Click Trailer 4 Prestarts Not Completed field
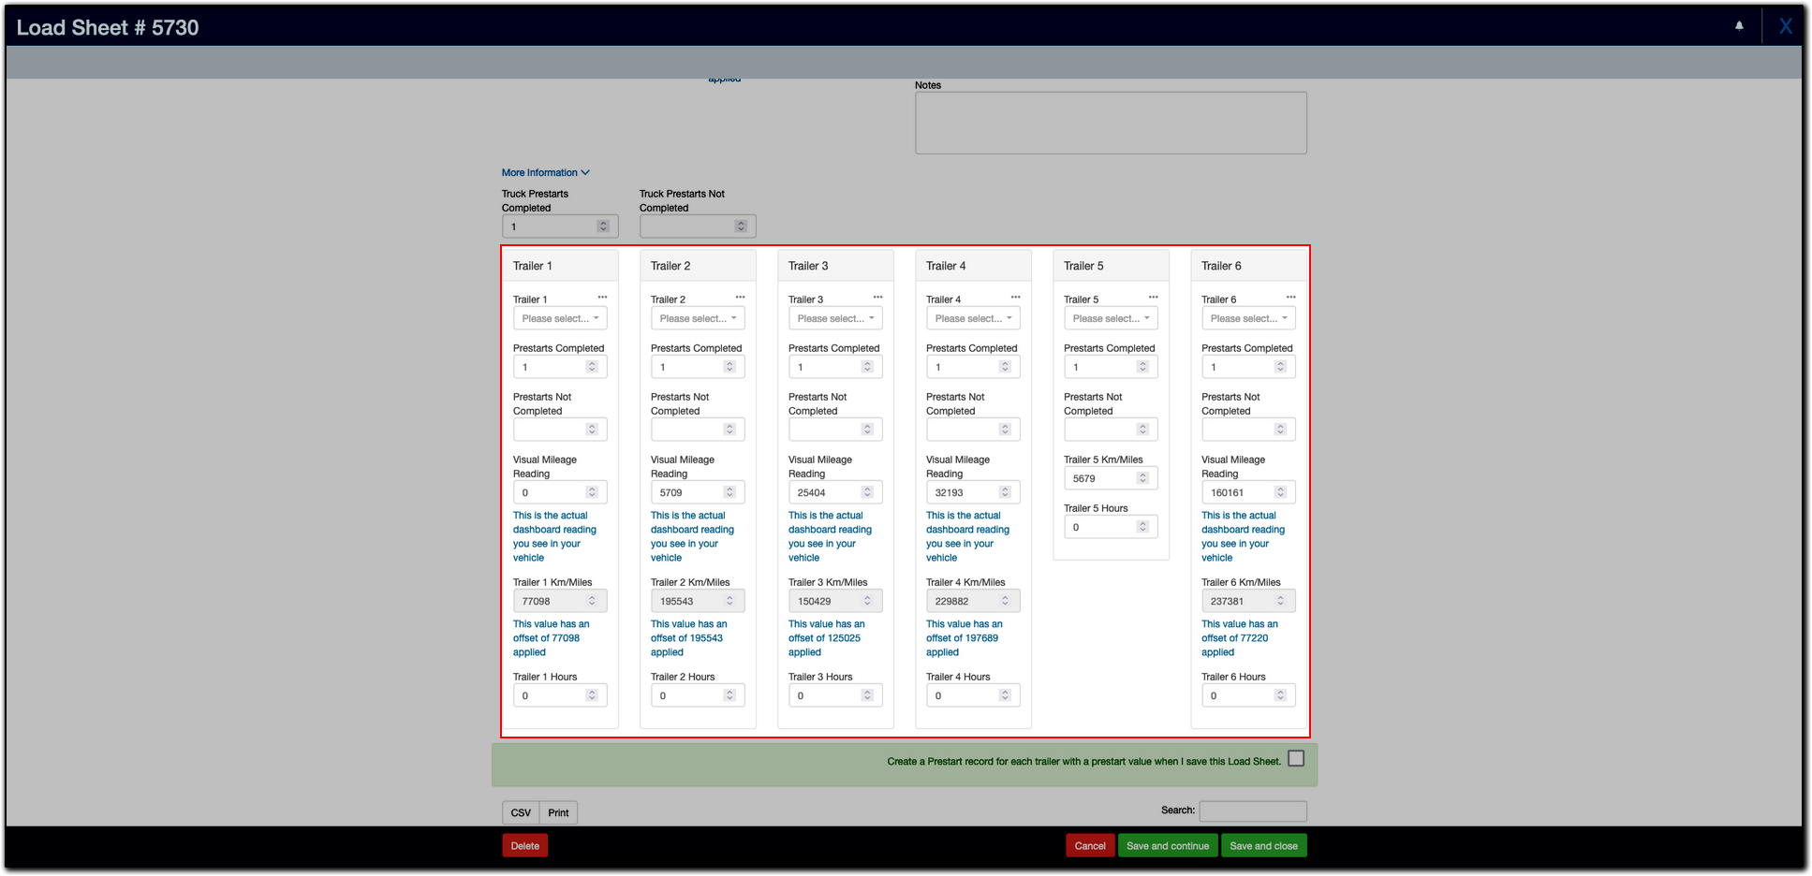 973,430
